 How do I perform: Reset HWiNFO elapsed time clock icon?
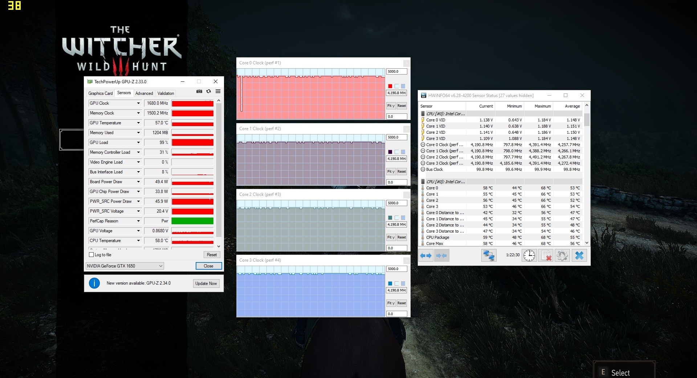click(x=529, y=256)
